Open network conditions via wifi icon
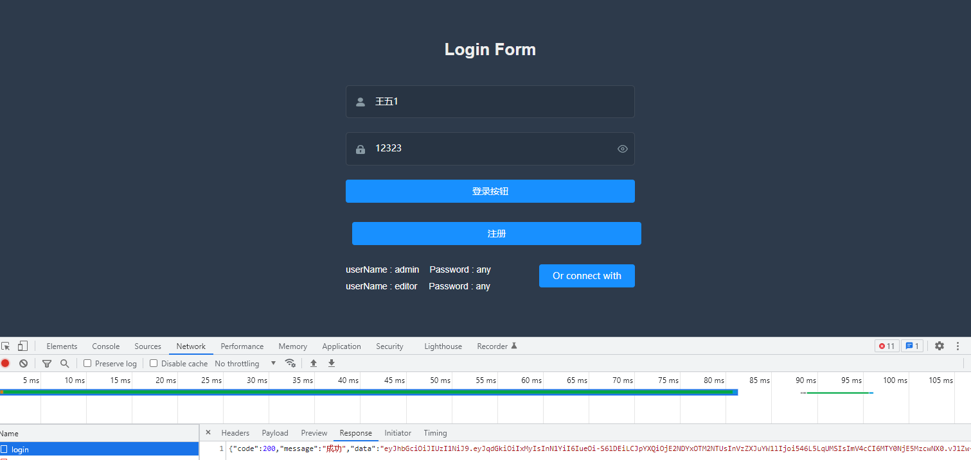Image resolution: width=971 pixels, height=460 pixels. click(290, 363)
